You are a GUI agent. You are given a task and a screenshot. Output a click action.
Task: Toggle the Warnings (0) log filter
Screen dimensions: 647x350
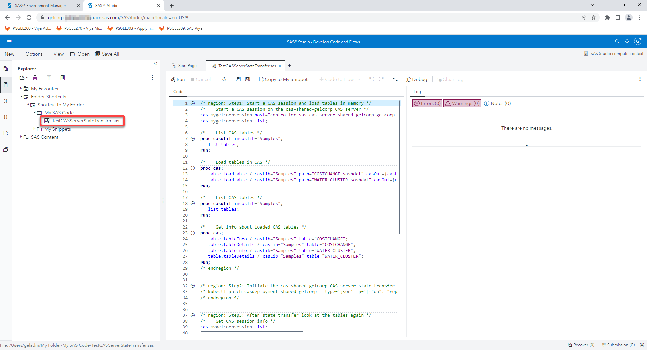(x=462, y=103)
